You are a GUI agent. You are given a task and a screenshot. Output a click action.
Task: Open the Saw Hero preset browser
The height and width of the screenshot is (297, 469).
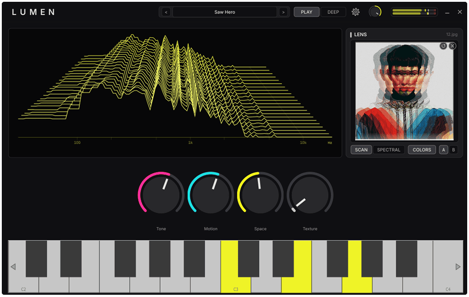coord(225,12)
